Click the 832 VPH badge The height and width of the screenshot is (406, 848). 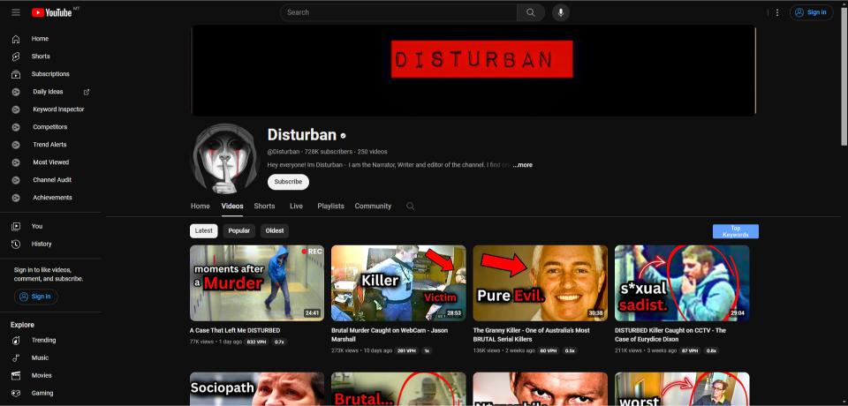click(256, 342)
